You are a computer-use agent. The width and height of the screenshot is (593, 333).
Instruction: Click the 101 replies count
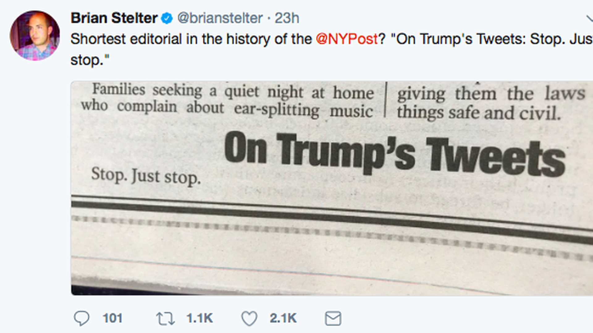(x=112, y=319)
